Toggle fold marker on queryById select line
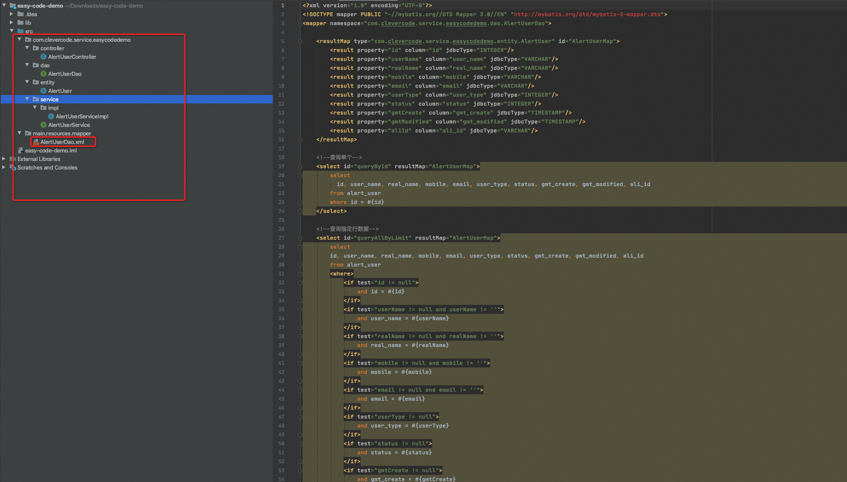The image size is (847, 482). [300, 166]
